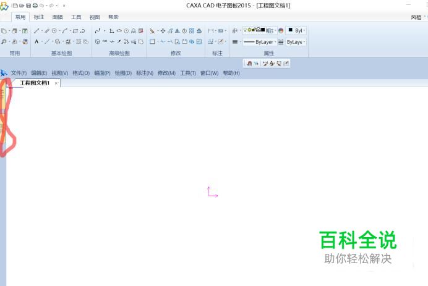This screenshot has width=428, height=286.
Task: Click the Zoom magnifier icon in the common group
Action: click(x=4, y=42)
